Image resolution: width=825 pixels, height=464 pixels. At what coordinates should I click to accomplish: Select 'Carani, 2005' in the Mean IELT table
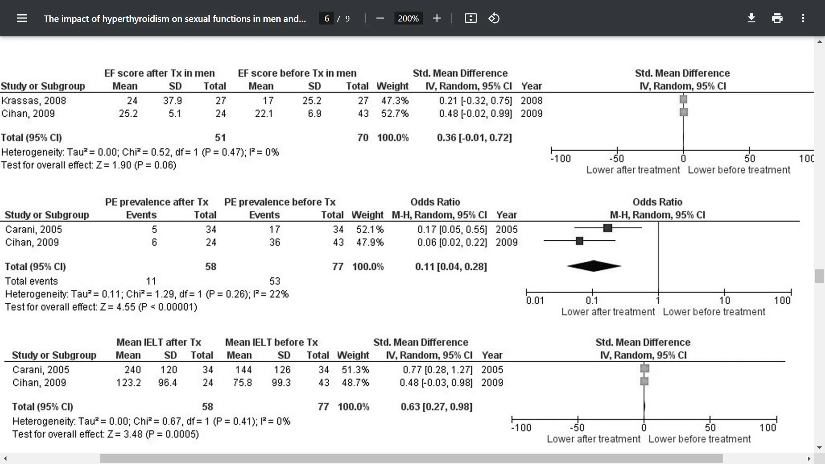(41, 370)
